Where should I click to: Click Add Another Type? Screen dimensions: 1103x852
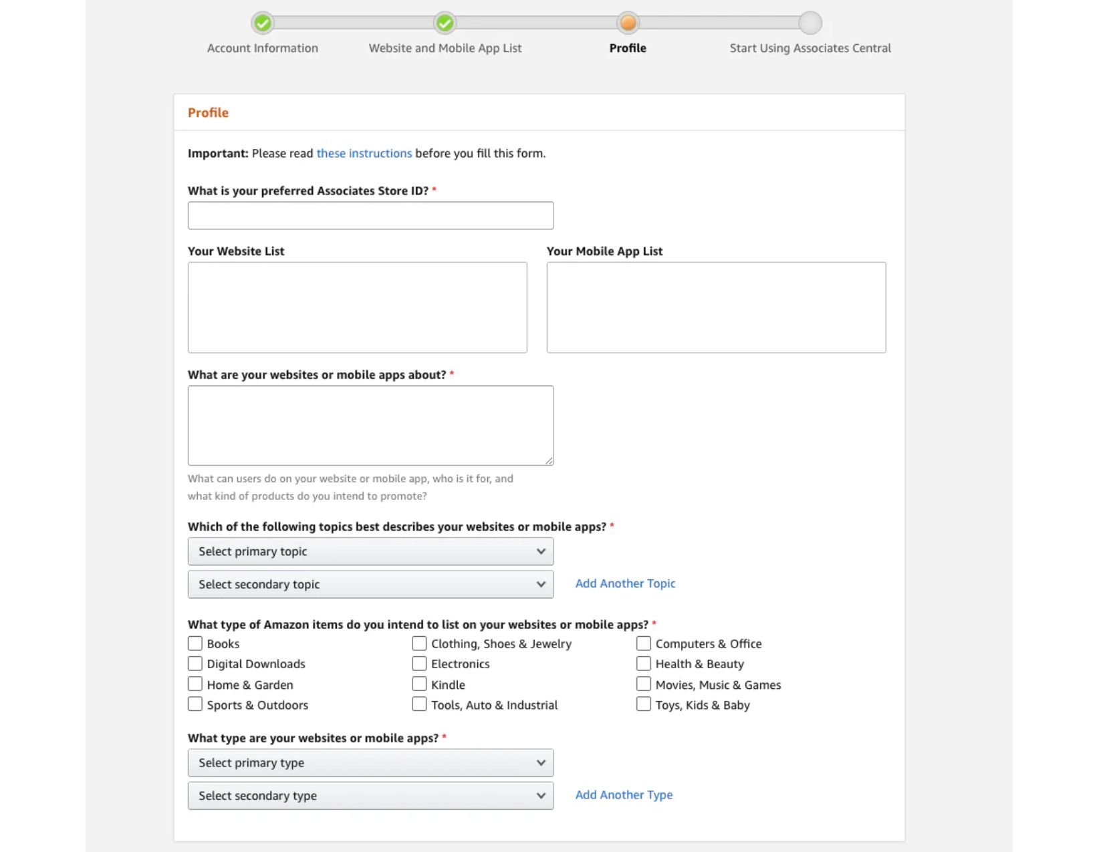tap(623, 795)
